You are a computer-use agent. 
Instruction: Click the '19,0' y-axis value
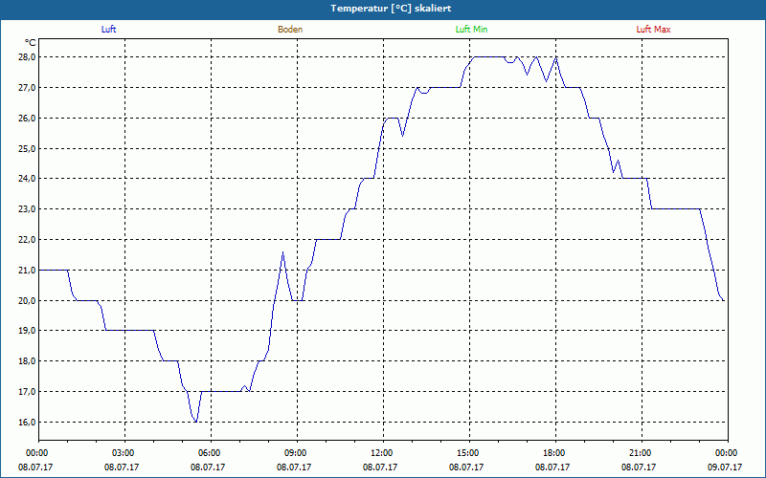[28, 331]
